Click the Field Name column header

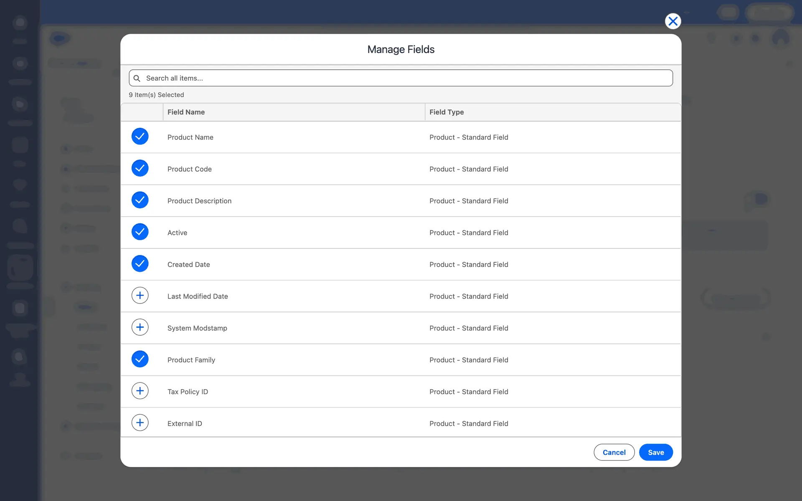click(186, 112)
